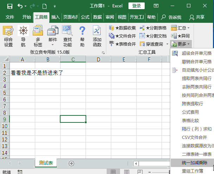Click the 查找功能 search function icon

click(67, 32)
